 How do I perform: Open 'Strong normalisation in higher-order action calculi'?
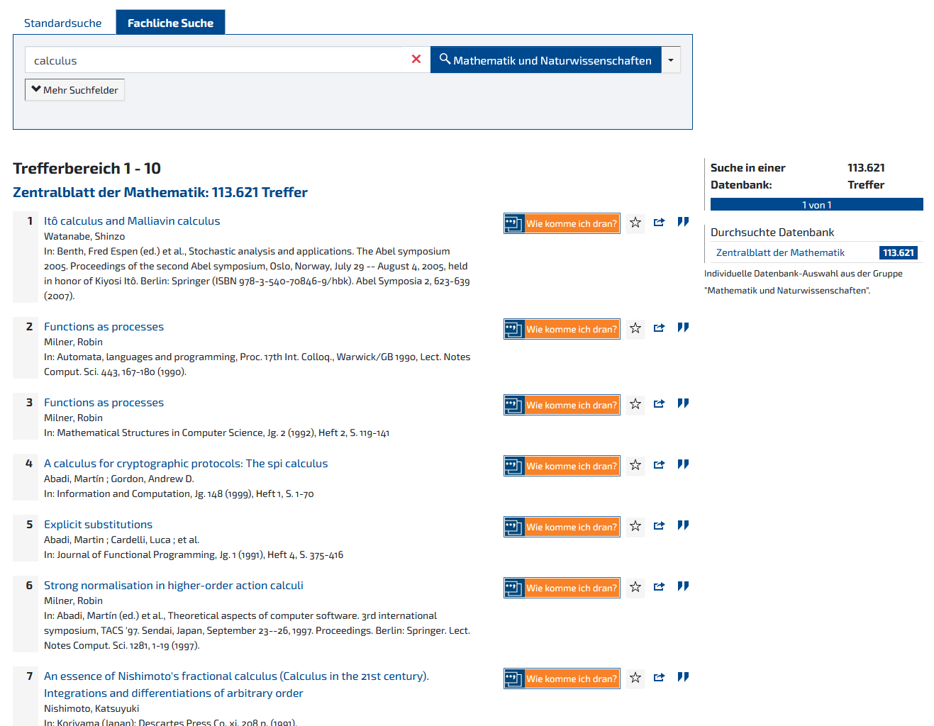coord(174,586)
